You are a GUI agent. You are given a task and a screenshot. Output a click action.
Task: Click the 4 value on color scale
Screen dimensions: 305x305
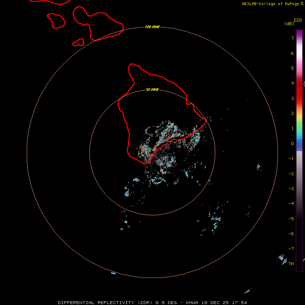point(292,83)
